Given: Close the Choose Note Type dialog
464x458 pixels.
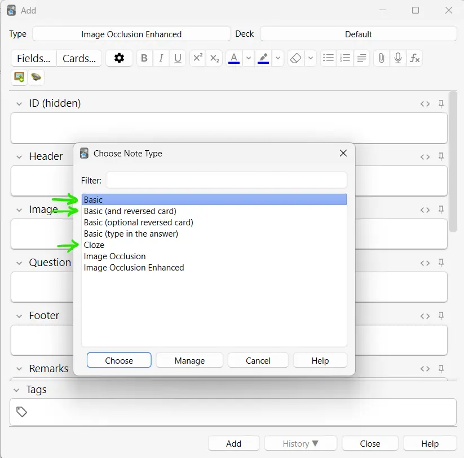Looking at the screenshot, I should [343, 153].
